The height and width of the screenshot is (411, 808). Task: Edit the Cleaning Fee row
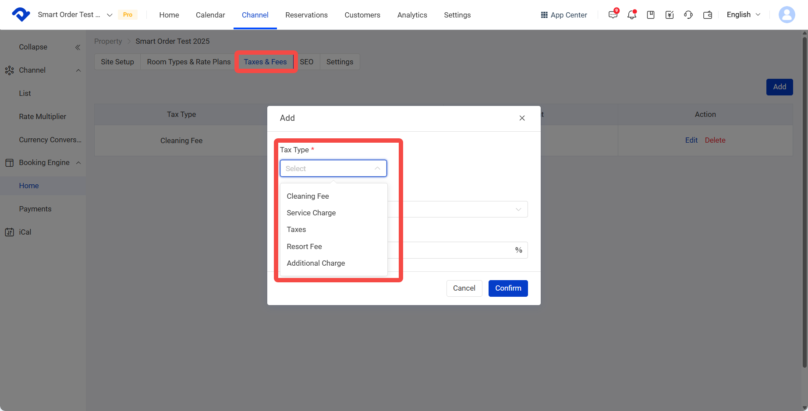tap(691, 140)
